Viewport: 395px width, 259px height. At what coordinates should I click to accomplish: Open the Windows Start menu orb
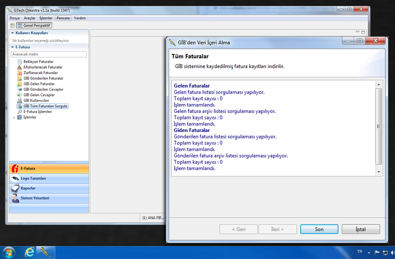click(x=8, y=253)
